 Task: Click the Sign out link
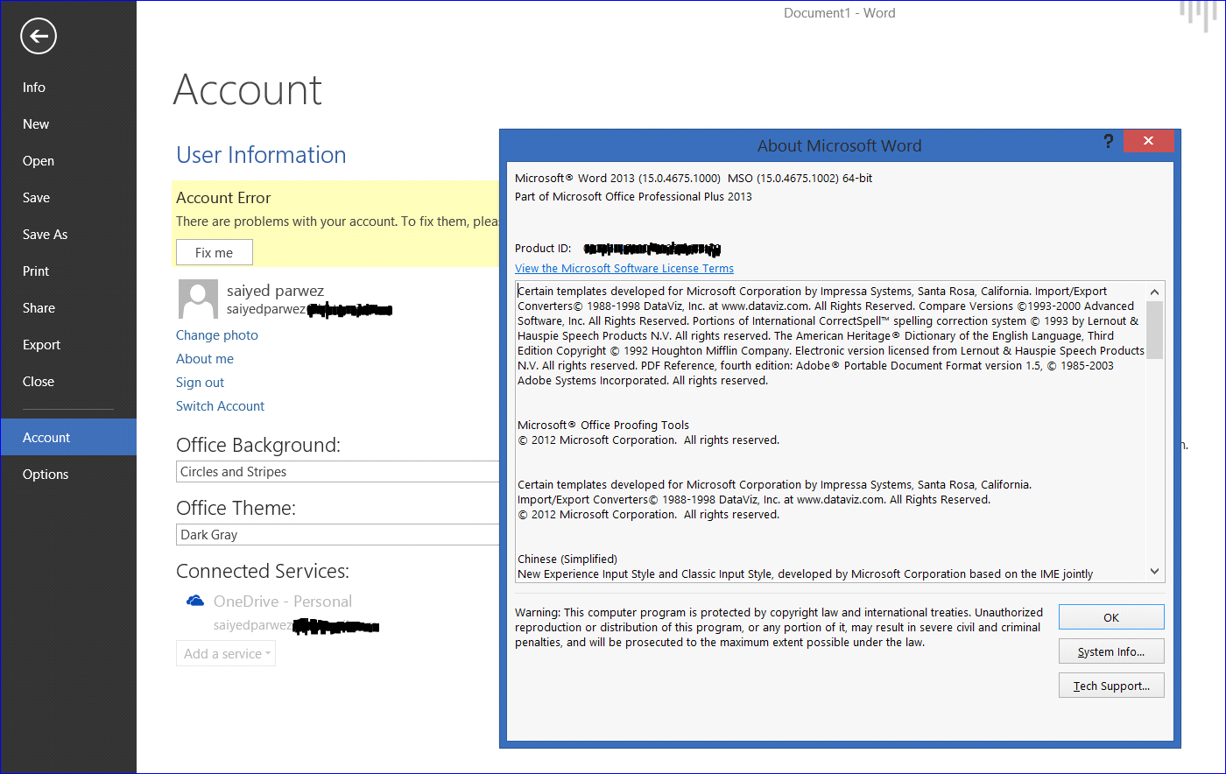(200, 383)
